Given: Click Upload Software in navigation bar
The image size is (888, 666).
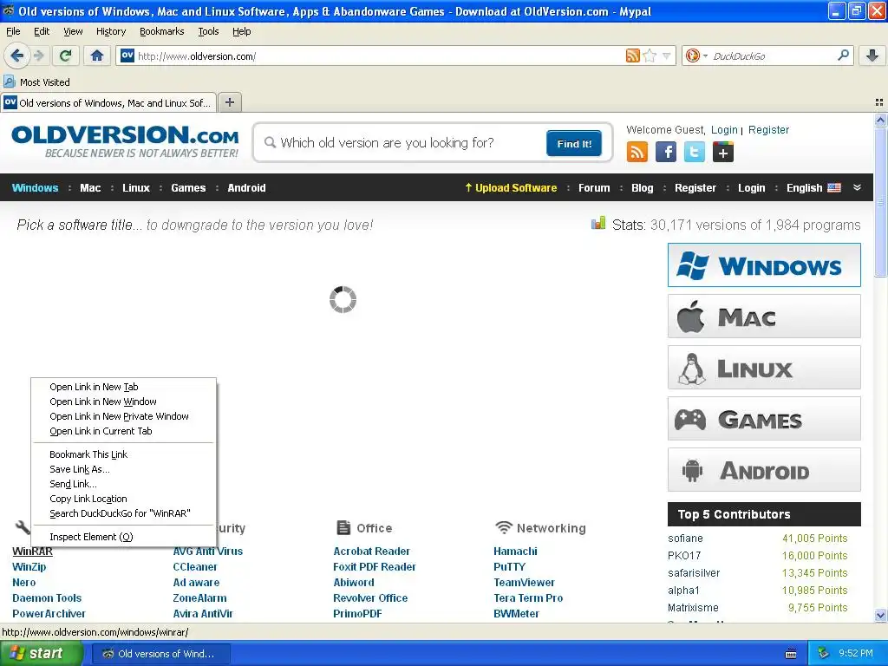Looking at the screenshot, I should point(511,187).
